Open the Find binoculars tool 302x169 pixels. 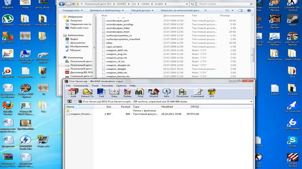point(140,93)
